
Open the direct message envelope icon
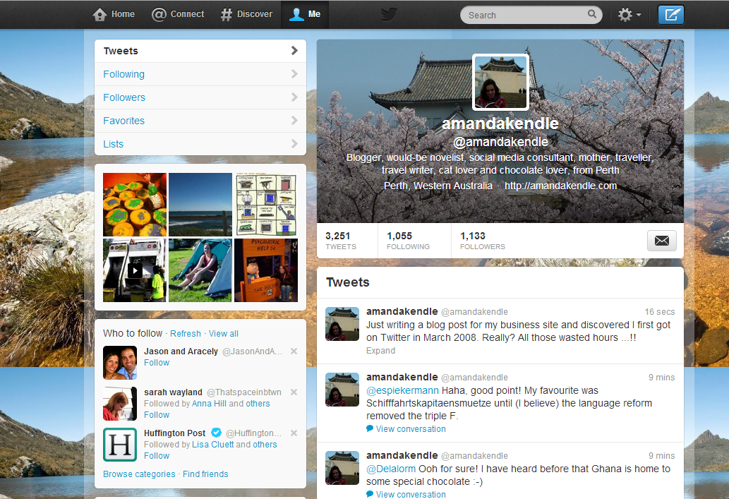pyautogui.click(x=661, y=240)
